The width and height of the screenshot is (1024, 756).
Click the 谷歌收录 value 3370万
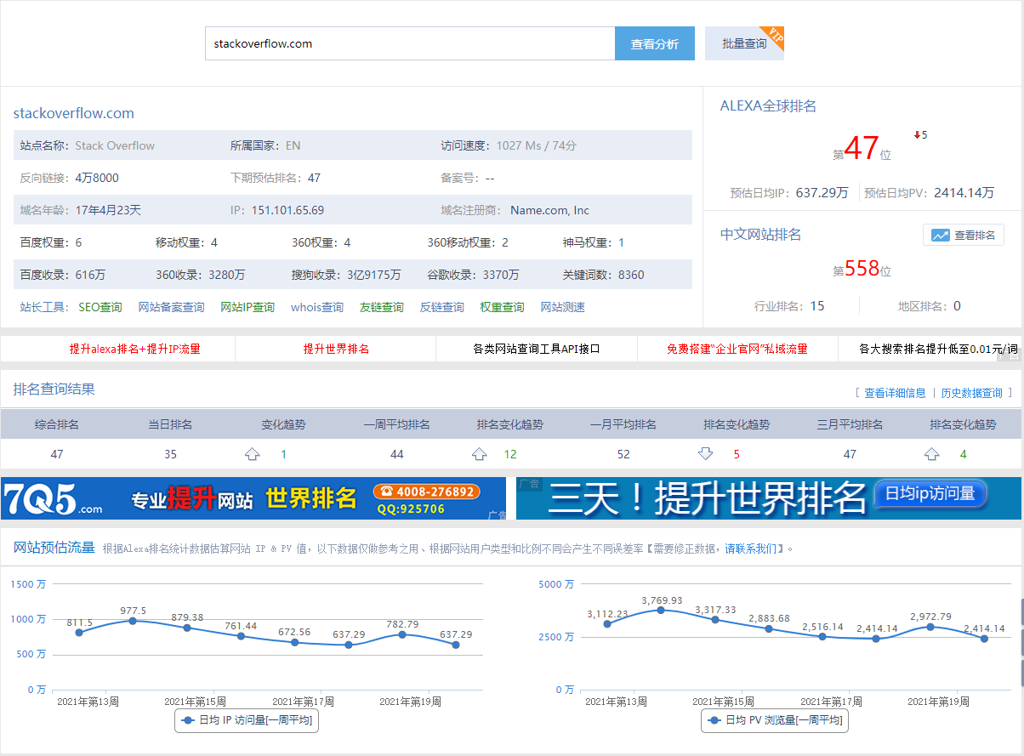pyautogui.click(x=501, y=275)
